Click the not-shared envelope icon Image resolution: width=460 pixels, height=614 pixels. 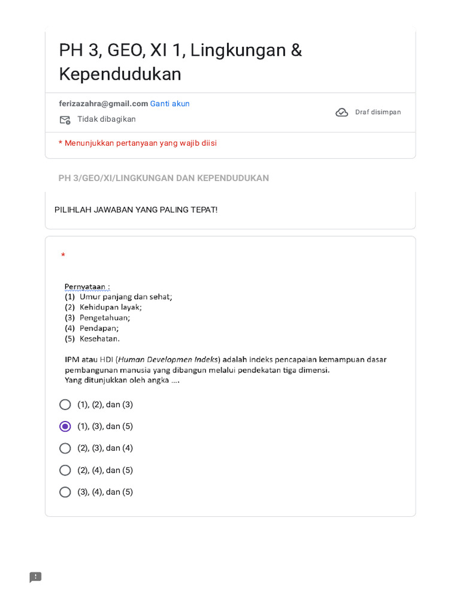(x=65, y=119)
